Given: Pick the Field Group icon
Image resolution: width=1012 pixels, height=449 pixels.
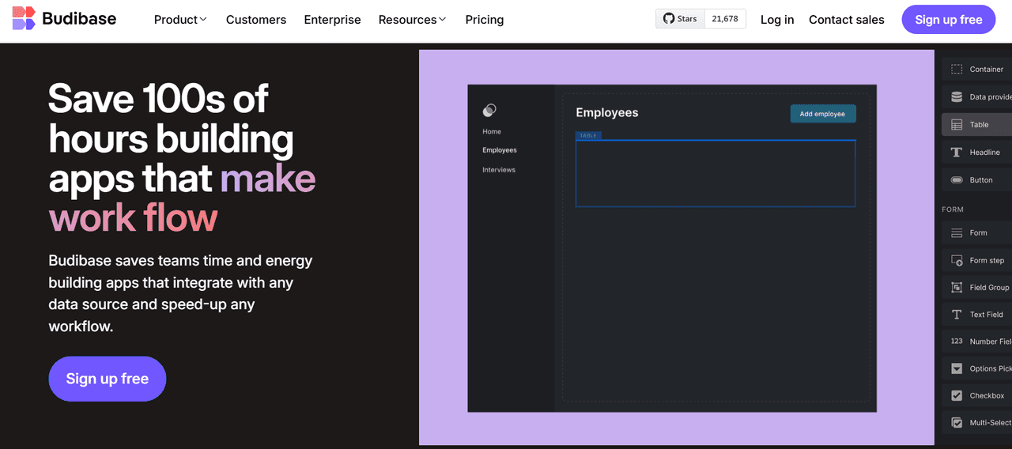Looking at the screenshot, I should coord(957,288).
